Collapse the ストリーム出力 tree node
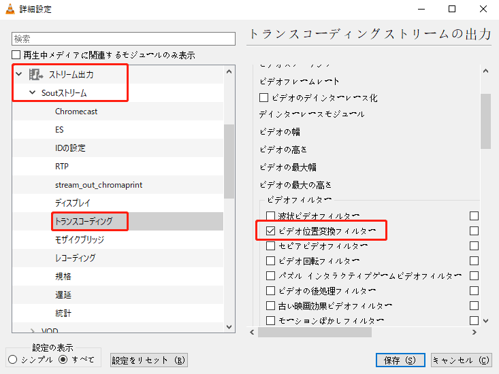The image size is (499, 374). tap(19, 74)
